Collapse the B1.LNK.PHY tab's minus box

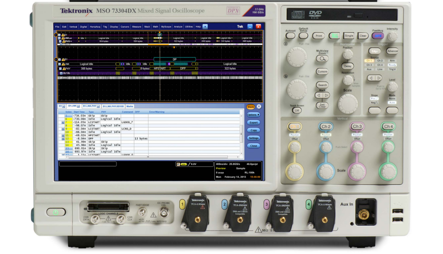point(98,107)
